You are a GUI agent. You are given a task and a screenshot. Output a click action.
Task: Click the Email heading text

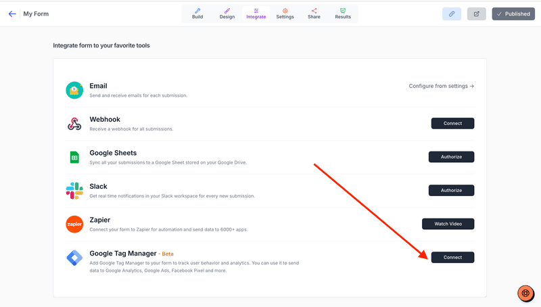pyautogui.click(x=98, y=86)
